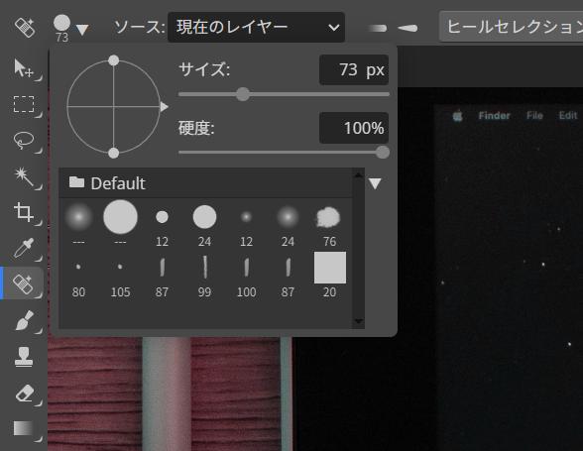The width and height of the screenshot is (583, 451).
Task: Click the サイズ slider handle
Action: [x=243, y=94]
